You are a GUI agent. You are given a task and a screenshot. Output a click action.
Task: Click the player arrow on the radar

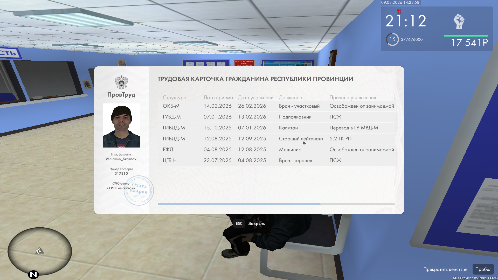tap(40, 251)
